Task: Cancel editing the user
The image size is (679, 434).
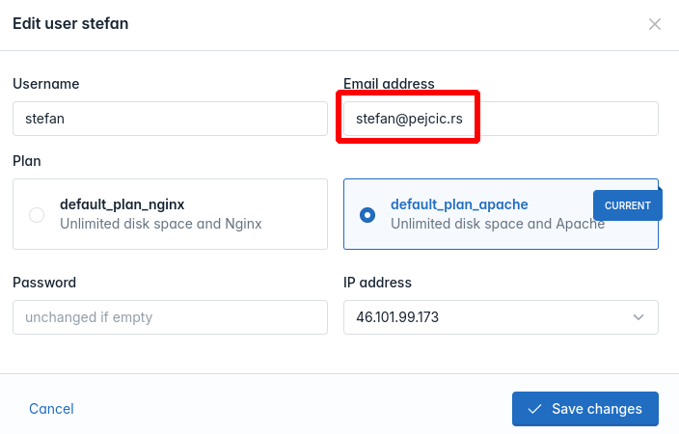Action: point(51,409)
